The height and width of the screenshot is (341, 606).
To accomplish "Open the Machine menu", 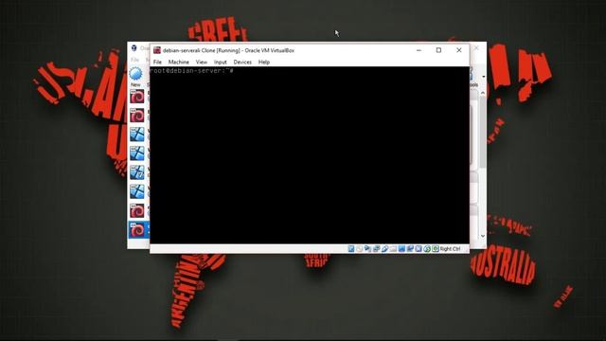I will (179, 62).
